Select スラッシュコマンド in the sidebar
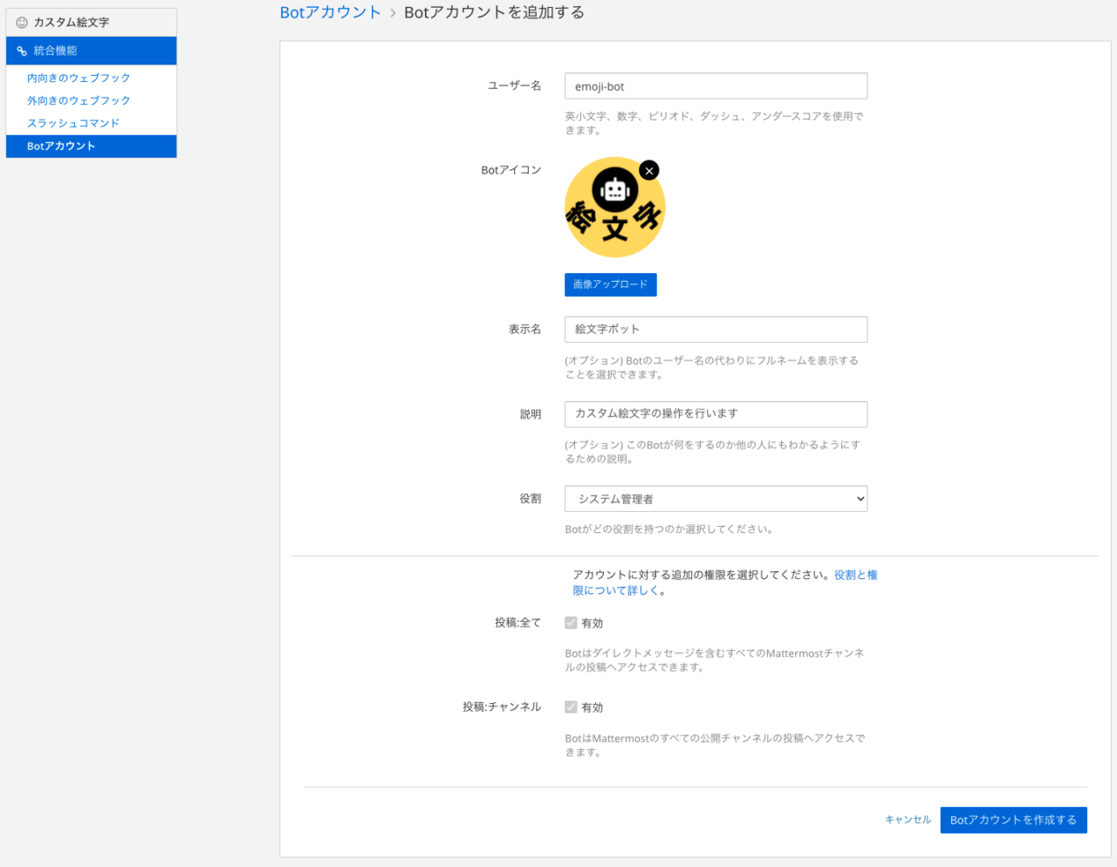Image resolution: width=1117 pixels, height=867 pixels. 73,124
